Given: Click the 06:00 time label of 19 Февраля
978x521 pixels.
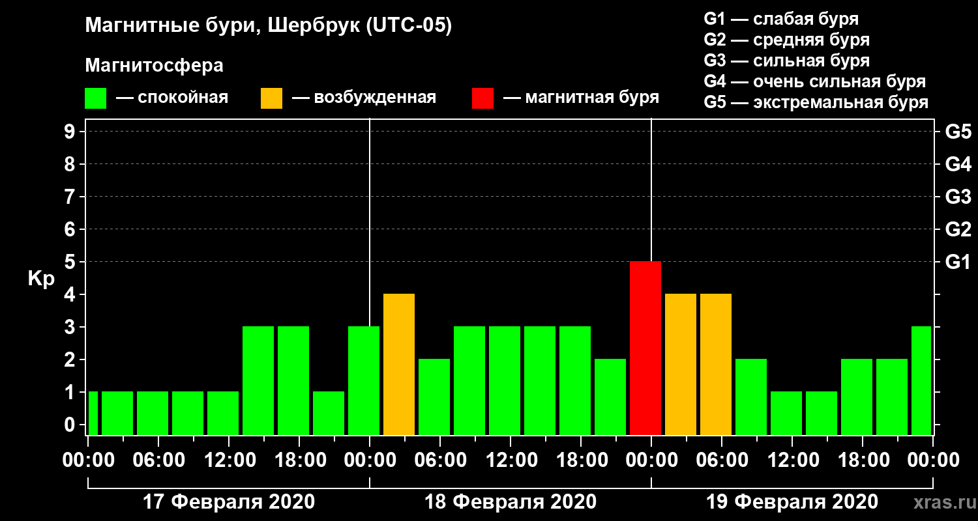Looking at the screenshot, I should (x=722, y=460).
